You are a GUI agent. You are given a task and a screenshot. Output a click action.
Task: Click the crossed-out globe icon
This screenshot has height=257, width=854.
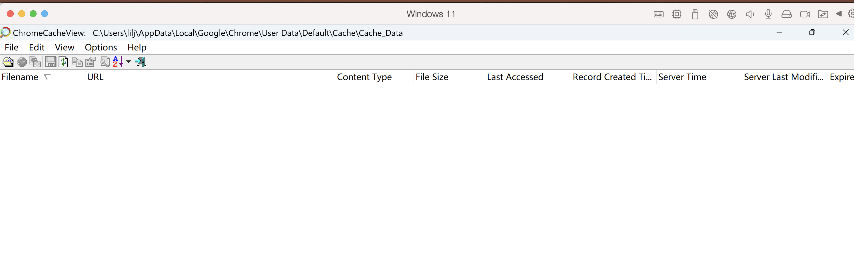click(713, 14)
